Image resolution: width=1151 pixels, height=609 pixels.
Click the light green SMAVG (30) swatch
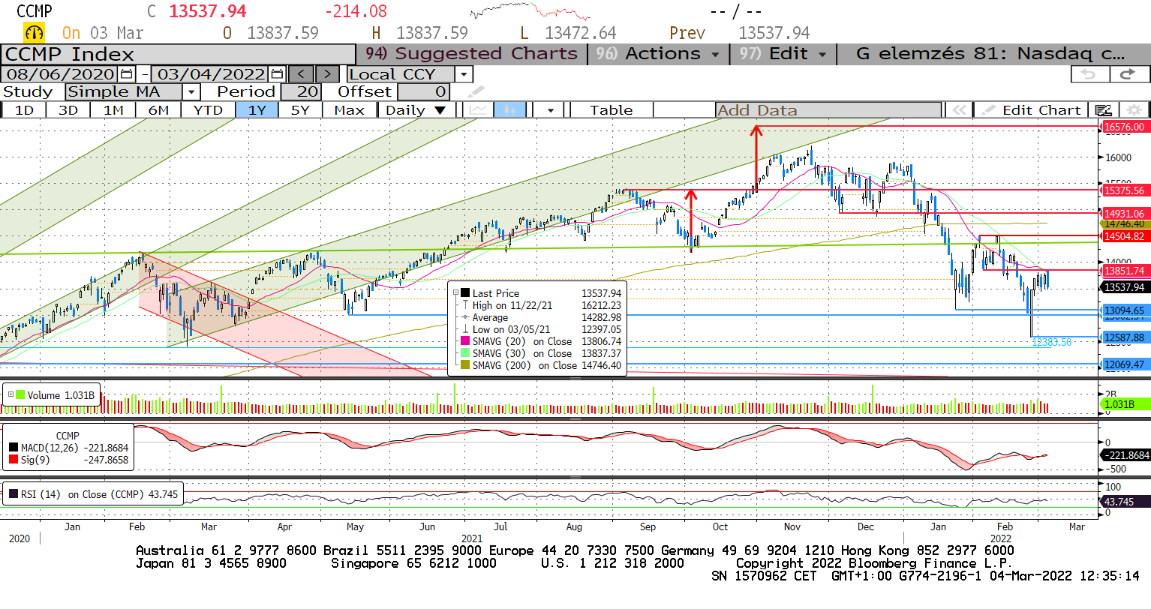(466, 353)
